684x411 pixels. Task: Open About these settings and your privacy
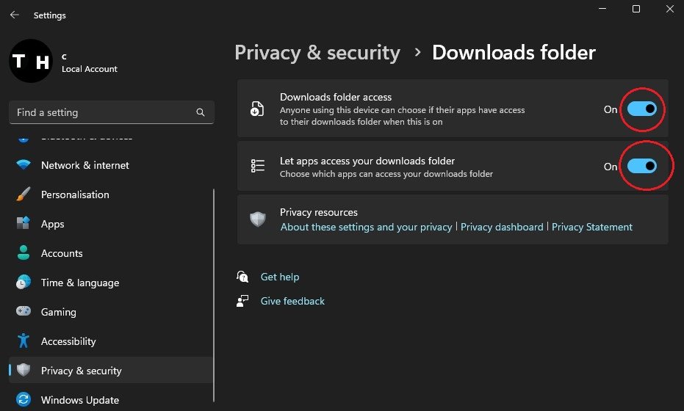(366, 228)
